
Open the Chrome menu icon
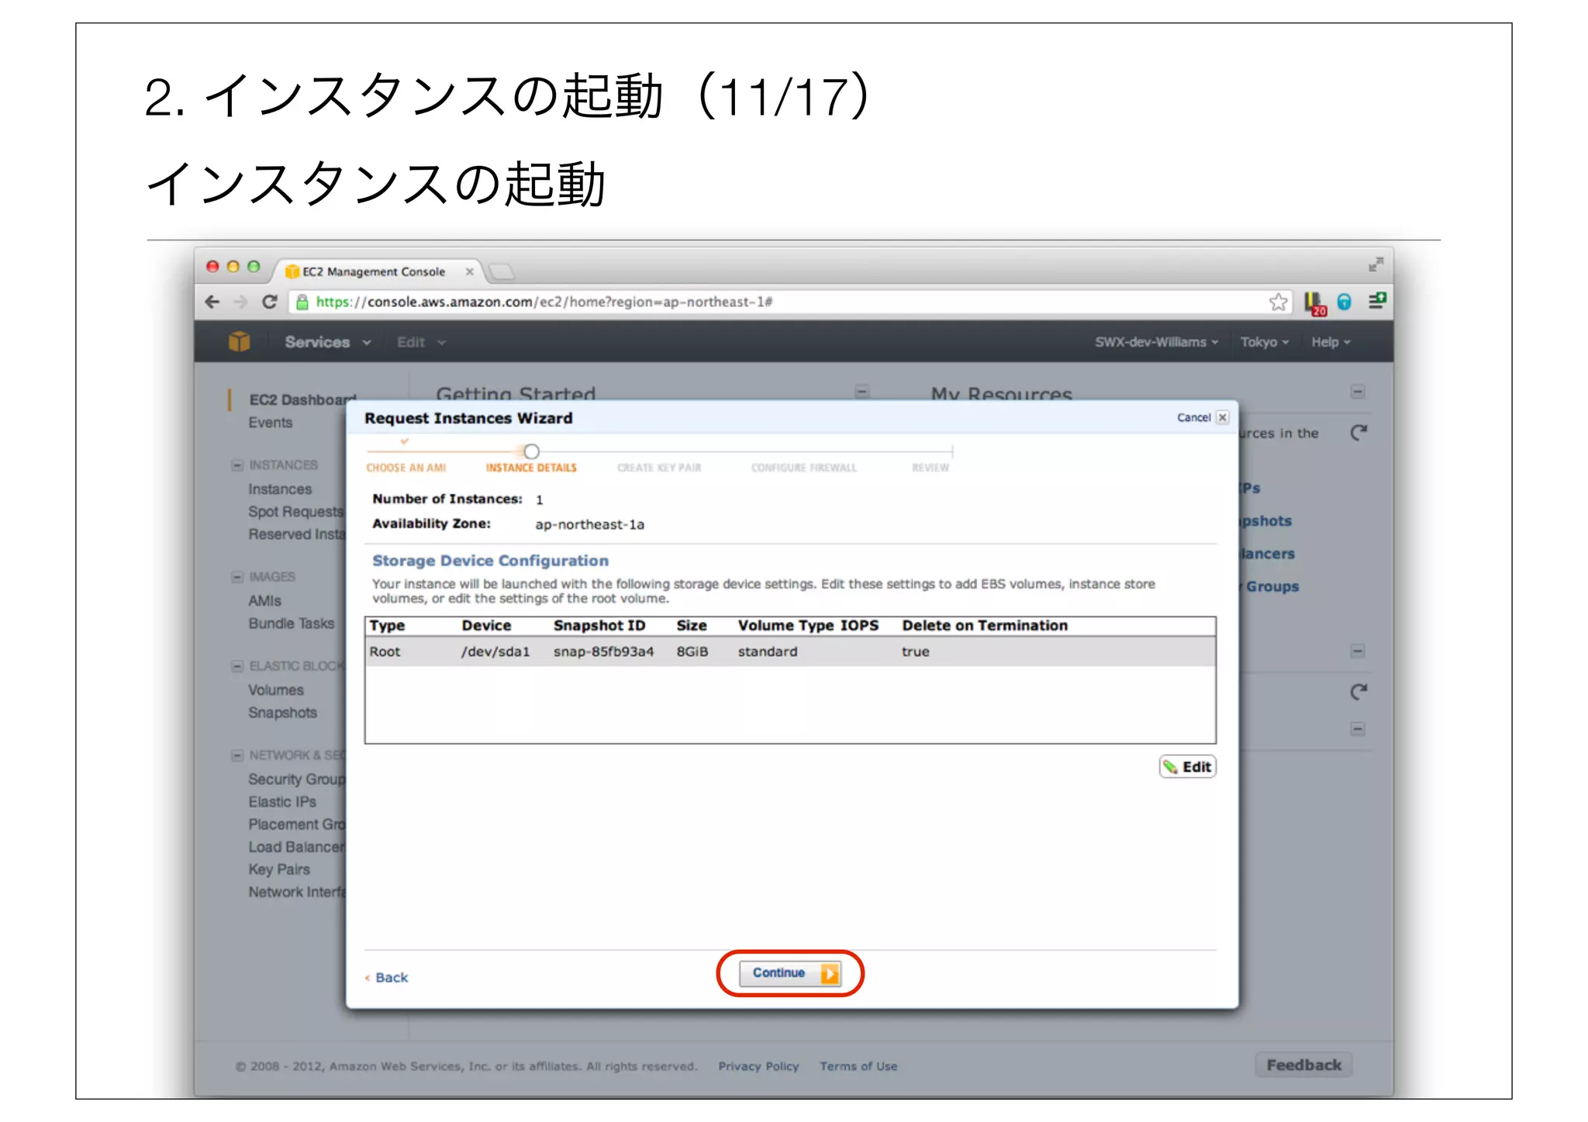(1376, 301)
